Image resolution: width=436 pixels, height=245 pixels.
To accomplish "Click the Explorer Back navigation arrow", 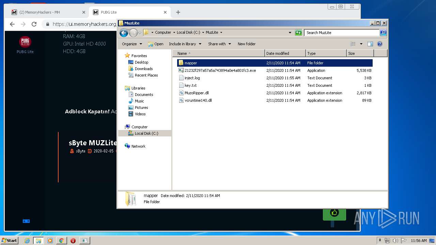I will [x=124, y=33].
